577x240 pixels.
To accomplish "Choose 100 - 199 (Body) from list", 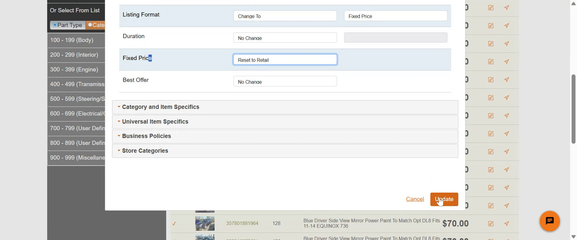I will (x=76, y=40).
